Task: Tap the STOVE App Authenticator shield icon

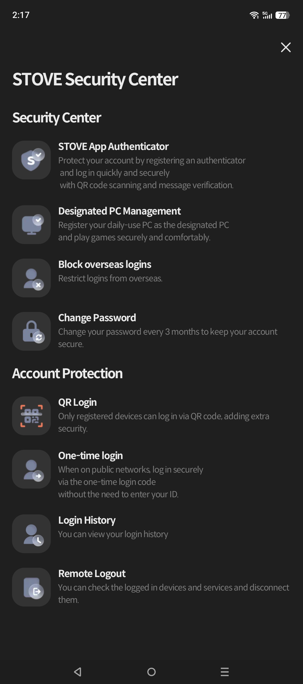Action: tap(31, 160)
